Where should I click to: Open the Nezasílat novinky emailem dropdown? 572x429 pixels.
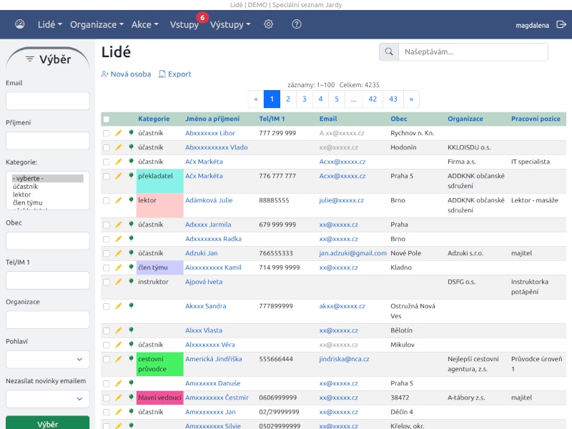pos(47,399)
